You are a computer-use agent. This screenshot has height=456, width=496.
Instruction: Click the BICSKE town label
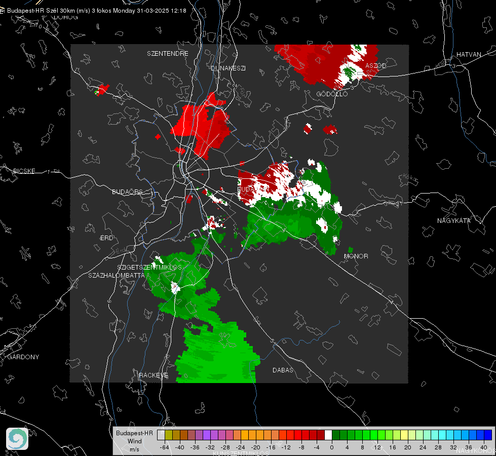[24, 171]
